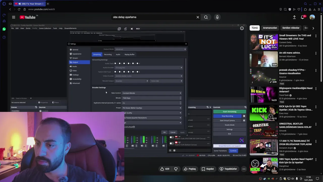This screenshot has height=182, width=323.
Task: Open 'Small Streamers: Do THIS' video thumbnail
Action: point(264,42)
